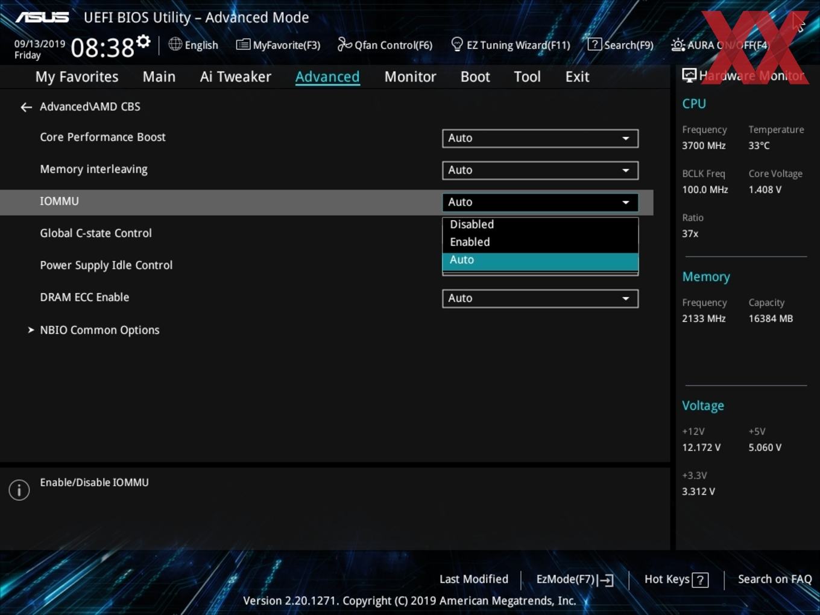
Task: Choose Enabled in IOMMU list
Action: point(540,242)
